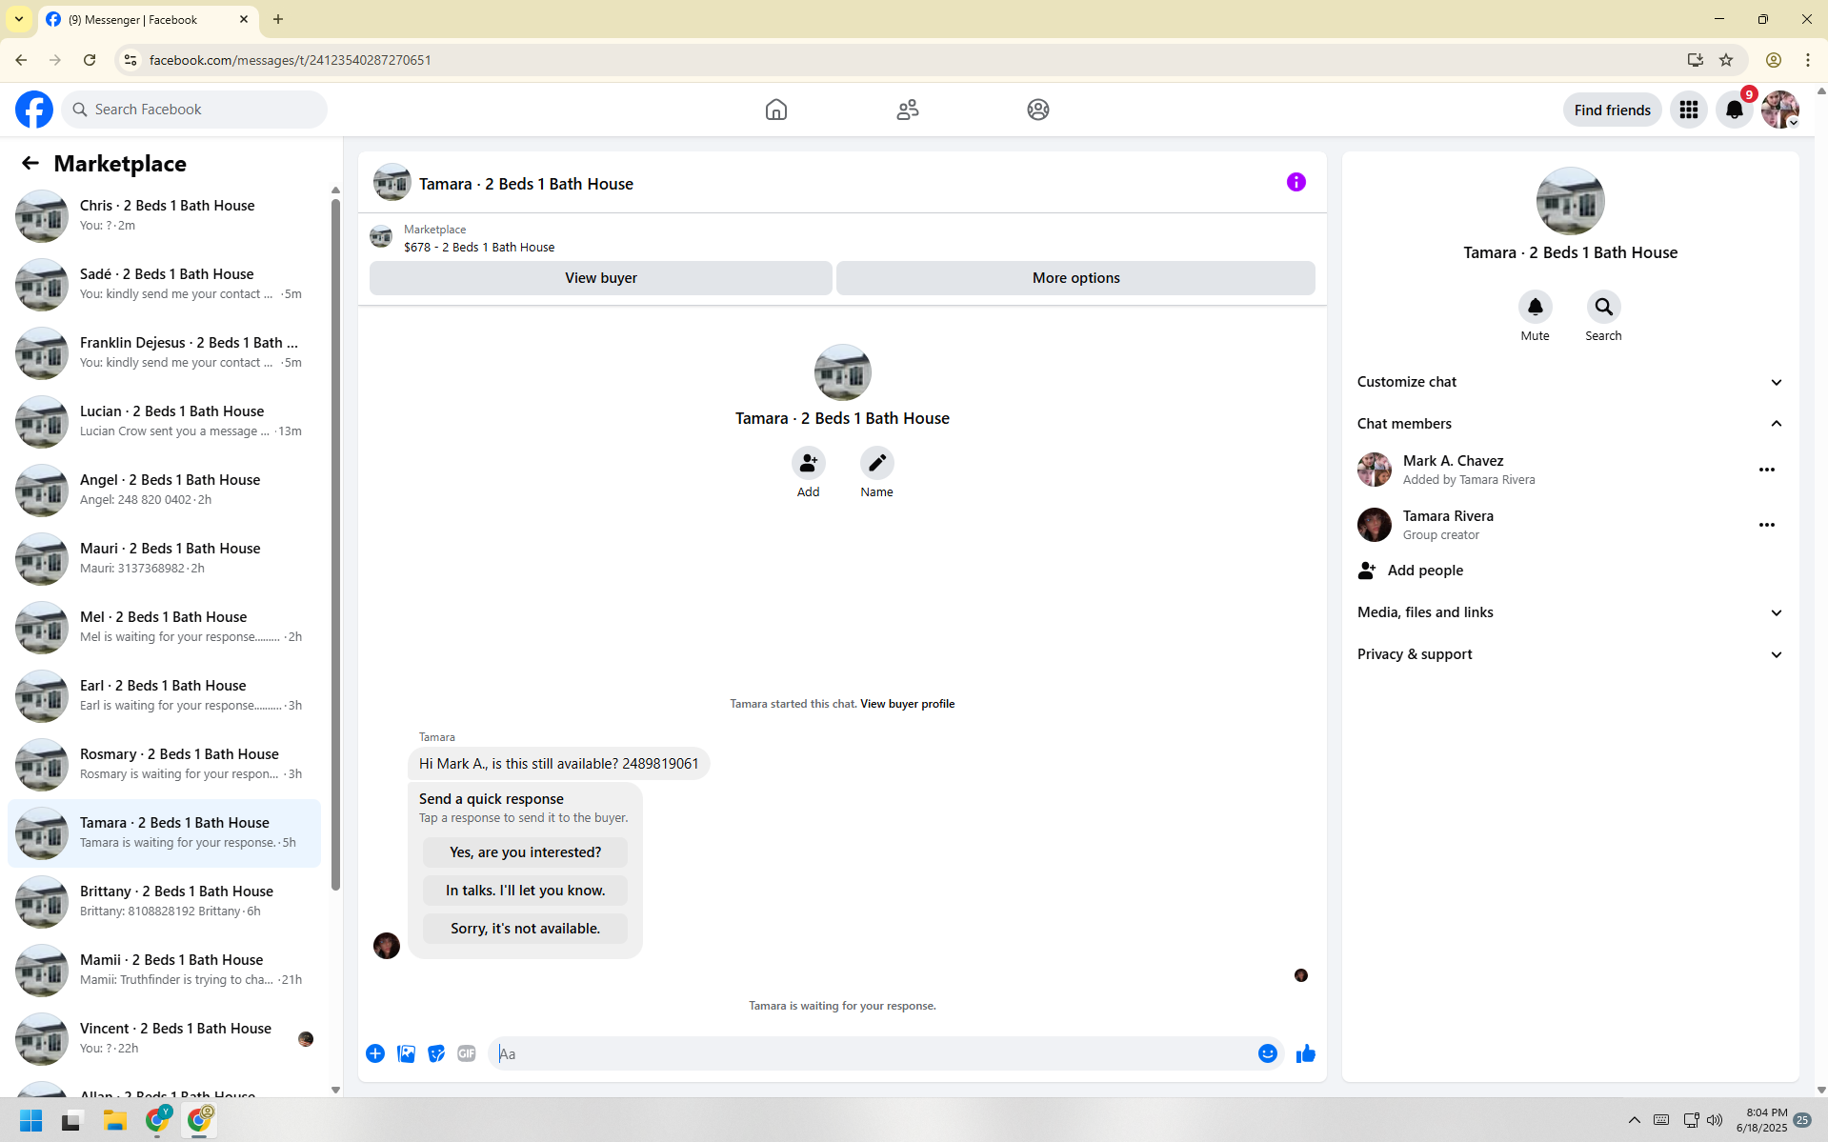
Task: Send quick reply 'Yes, are you interested?'
Action: [525, 852]
